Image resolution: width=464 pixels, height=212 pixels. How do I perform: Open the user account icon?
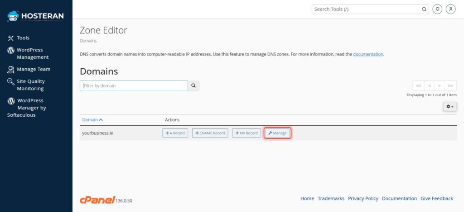pyautogui.click(x=450, y=9)
